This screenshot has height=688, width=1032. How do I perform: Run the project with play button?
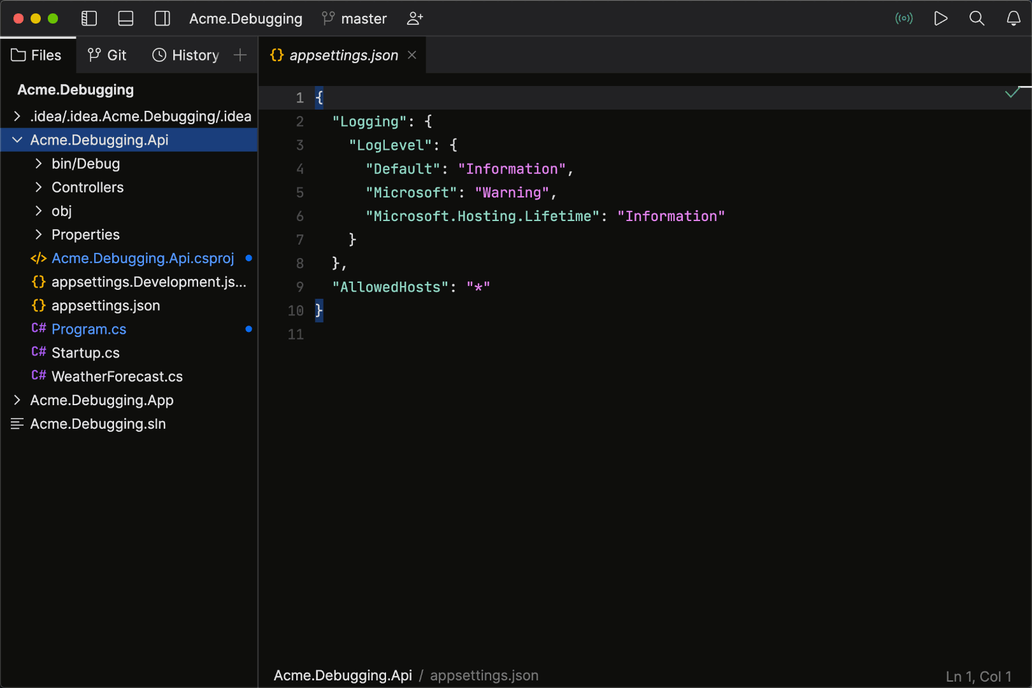click(940, 18)
